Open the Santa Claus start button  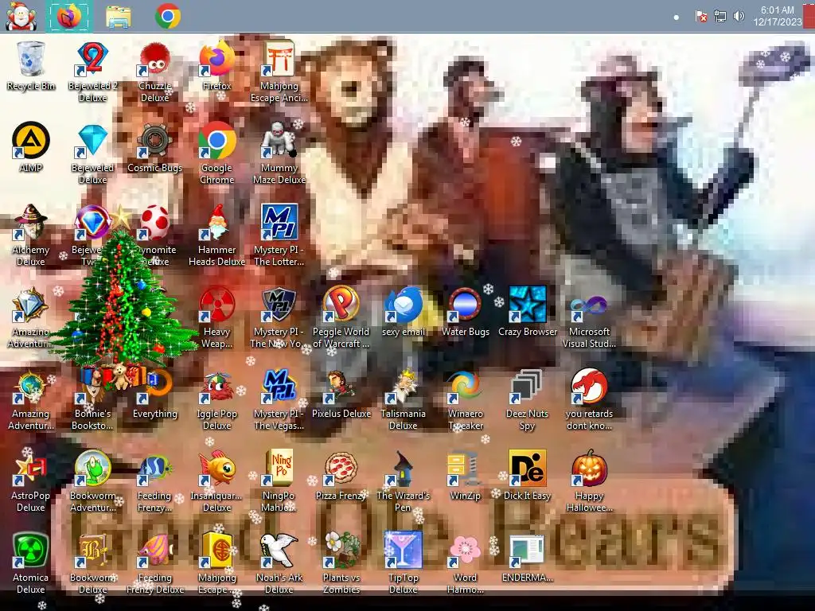point(21,16)
